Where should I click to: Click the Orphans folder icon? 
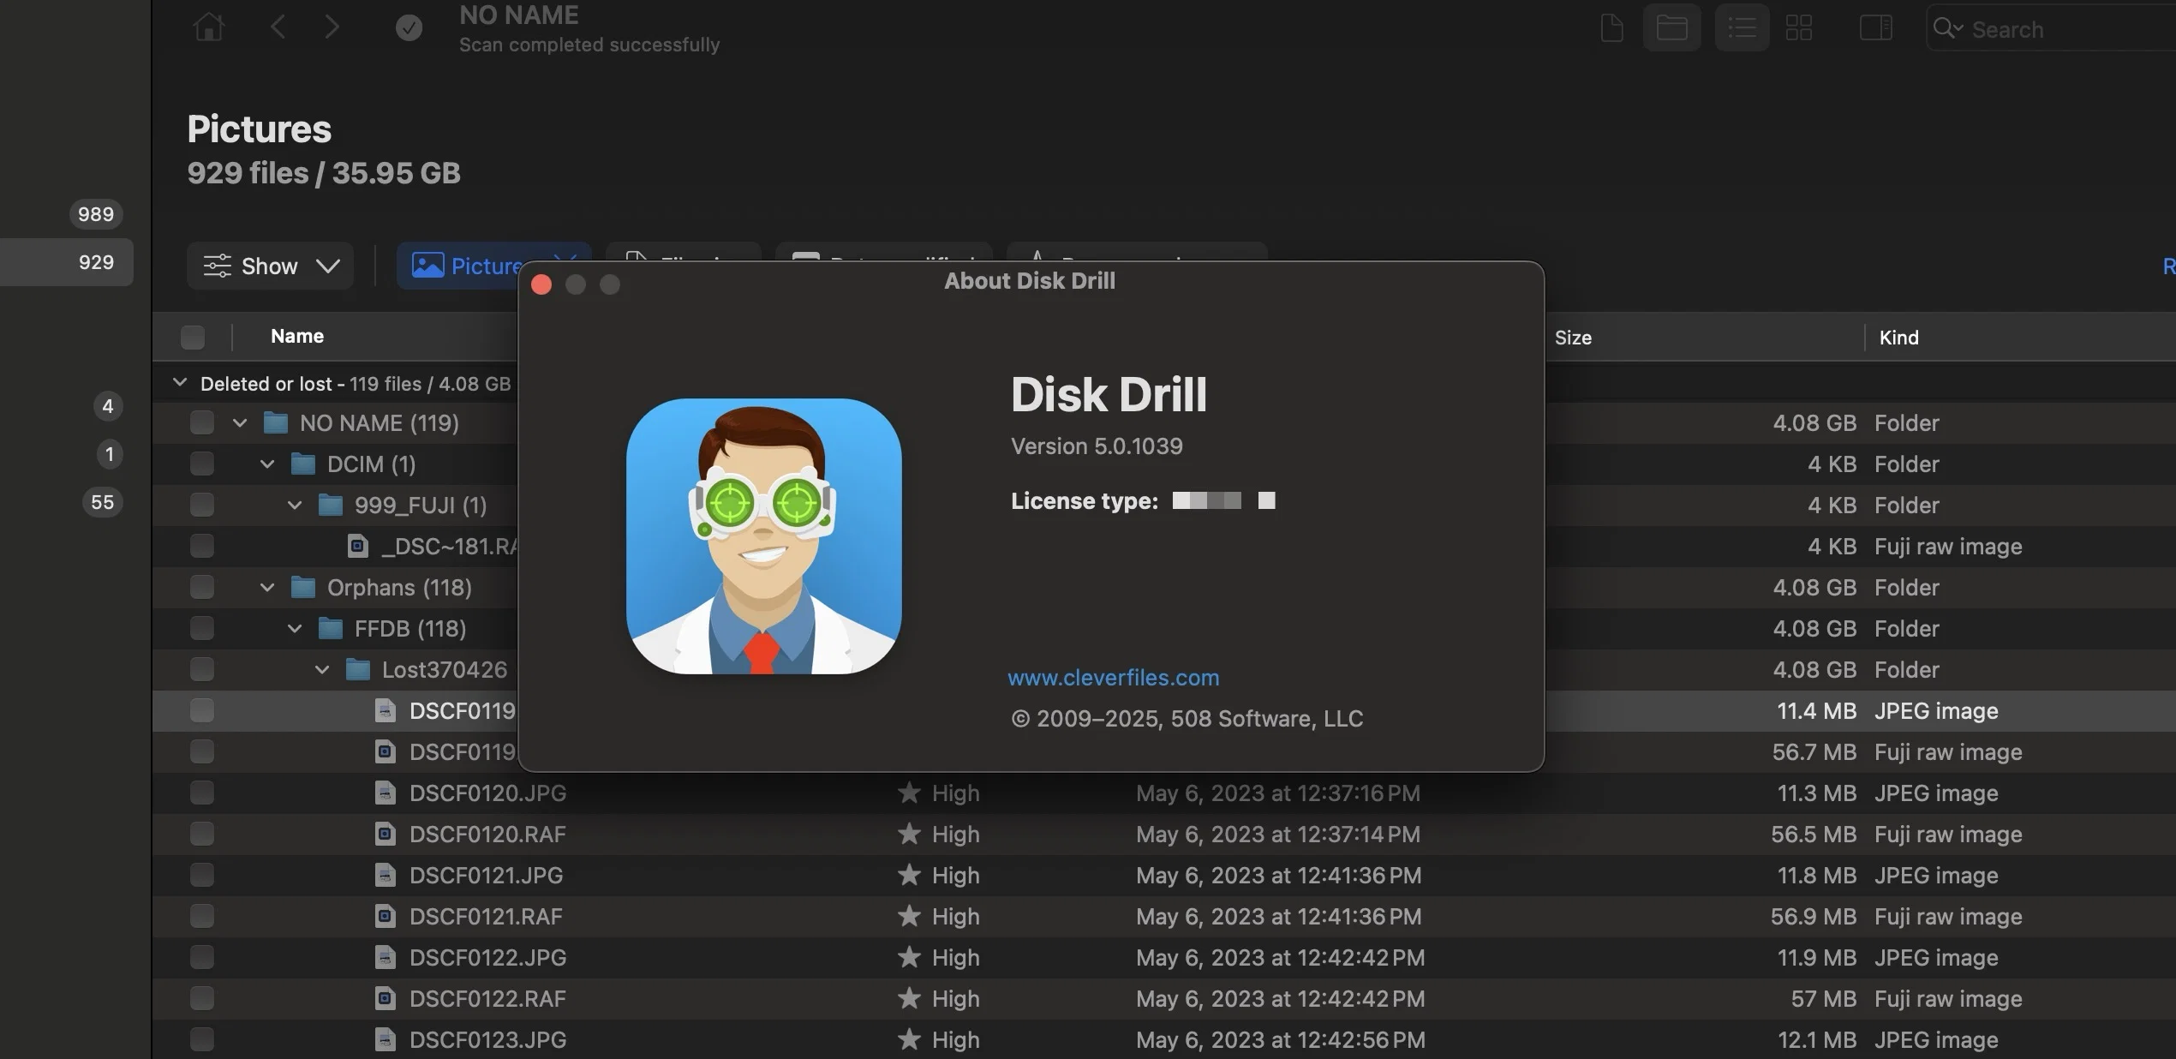click(302, 587)
